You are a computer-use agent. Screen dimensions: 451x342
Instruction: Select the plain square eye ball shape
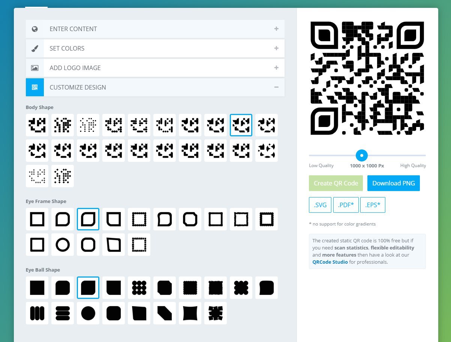(37, 288)
